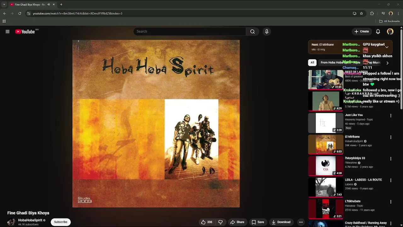Open YouTube account avatar menu

click(390, 32)
